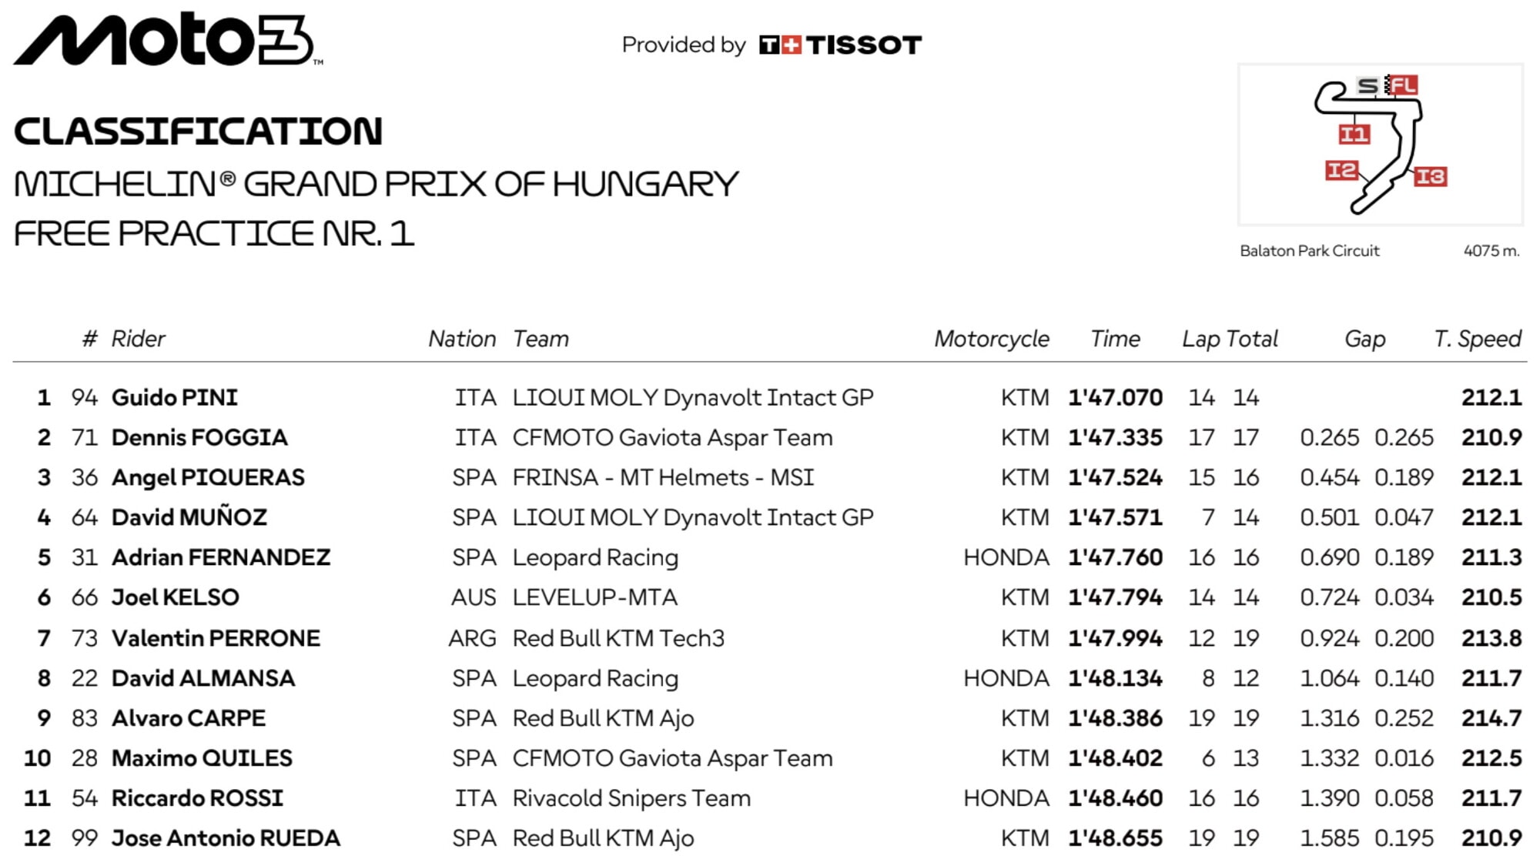Viewport: 1540px width, 866px height.
Task: Open the Balaton Park circuit map thumbnail
Action: click(x=1380, y=145)
